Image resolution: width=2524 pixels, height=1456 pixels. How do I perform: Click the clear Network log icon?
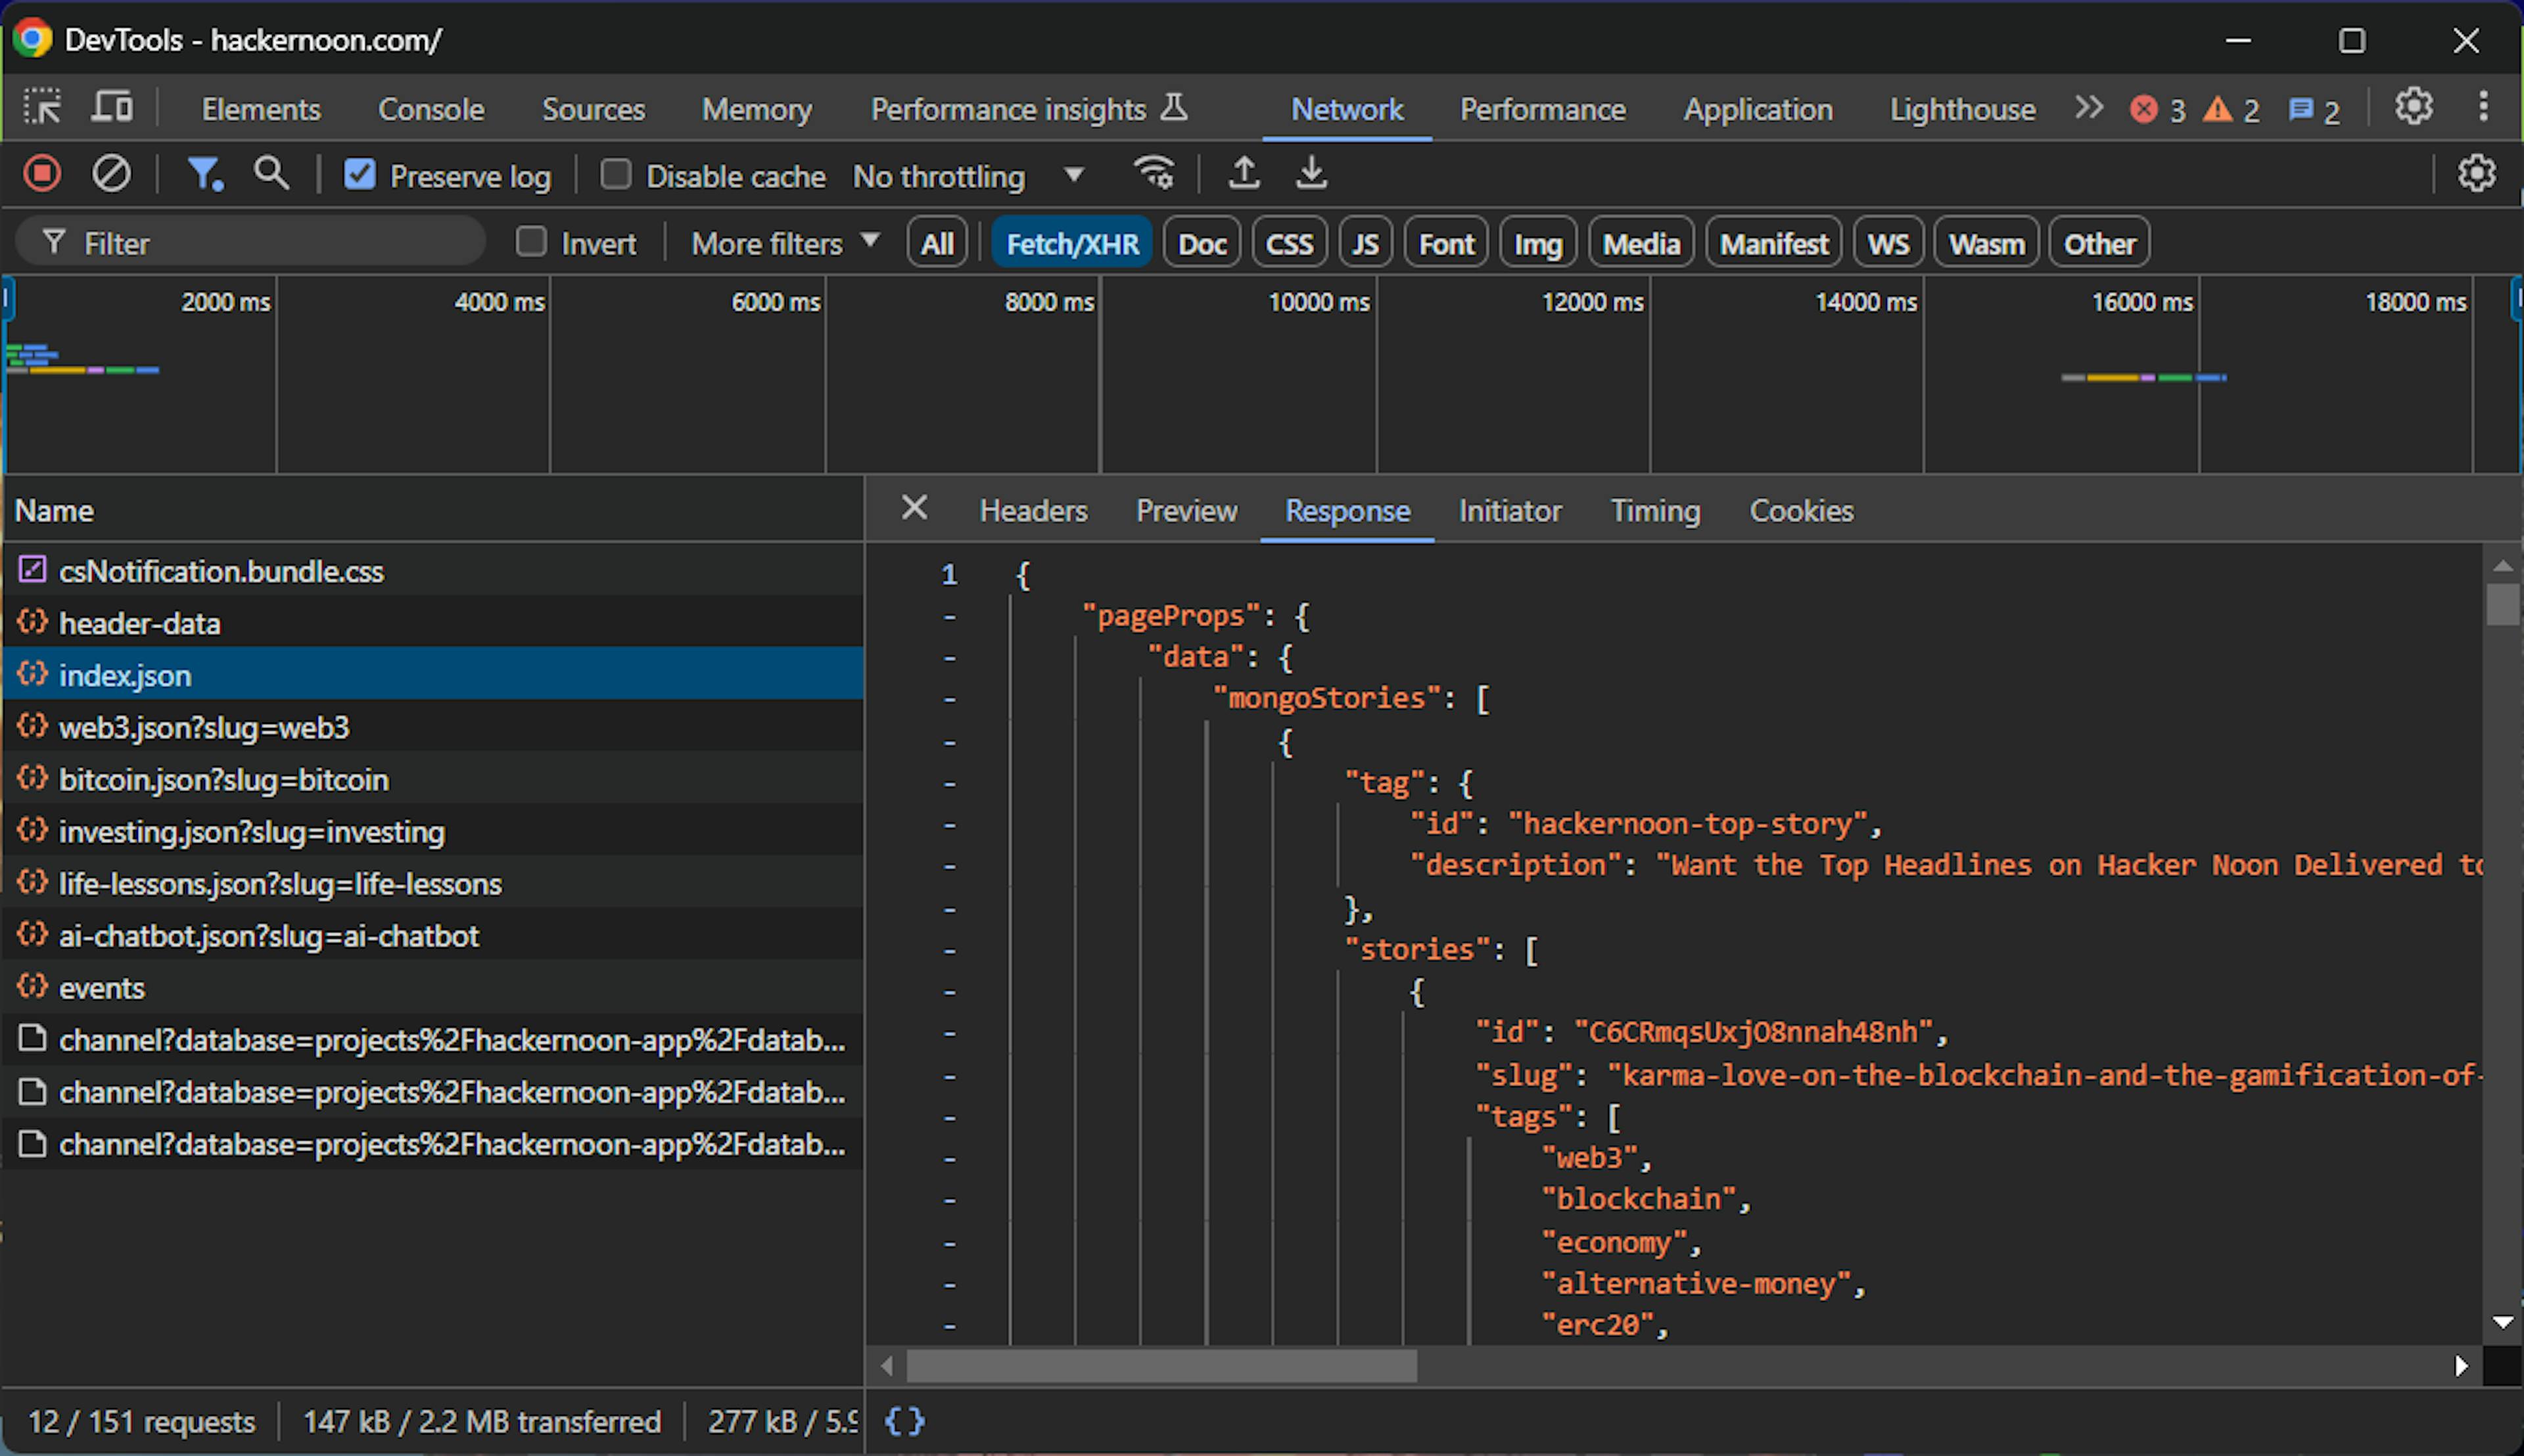pos(109,175)
